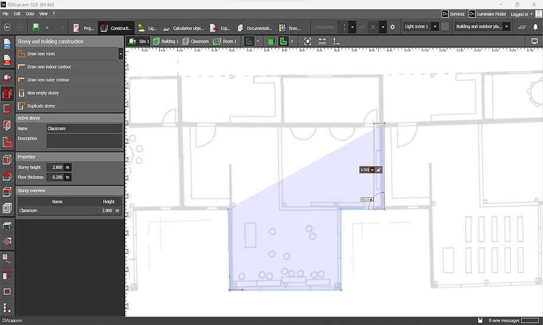The image size is (543, 325).
Task: Expand the Building and outdoor dropdown
Action: click(482, 26)
